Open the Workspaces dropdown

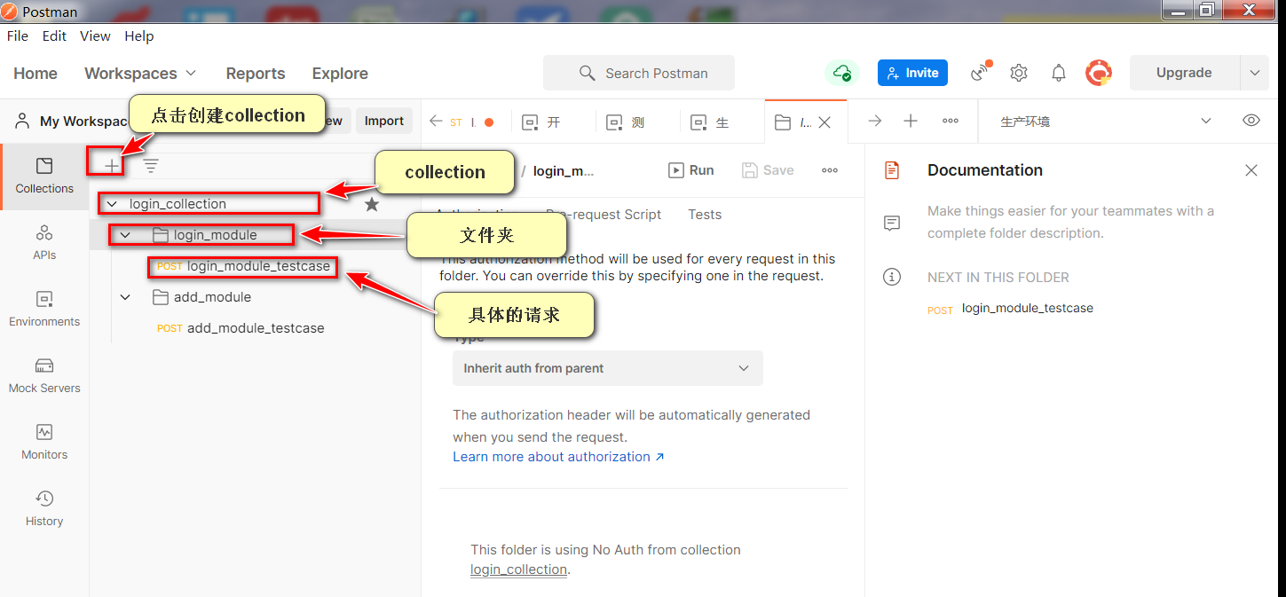pos(140,74)
